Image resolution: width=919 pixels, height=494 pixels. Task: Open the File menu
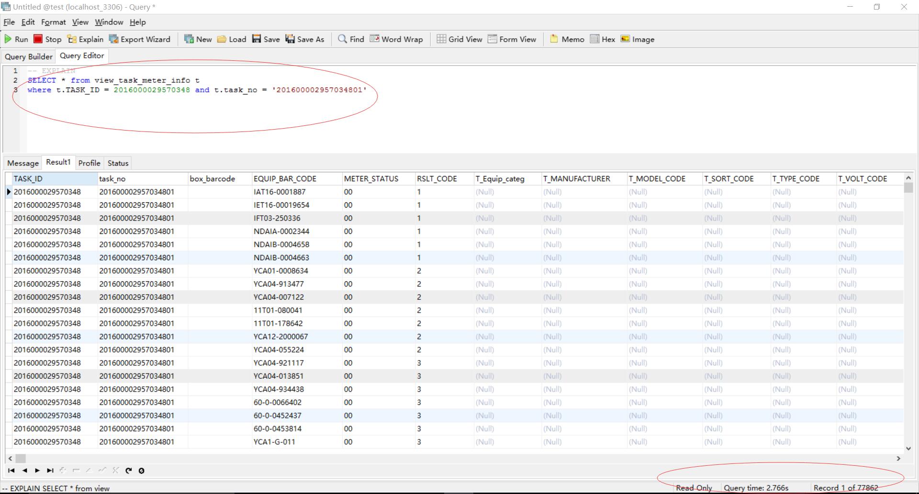click(9, 22)
